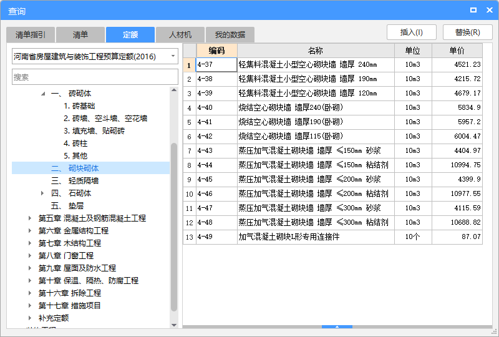Select the 定额 tab
This screenshot has width=499, height=337.
[130, 35]
